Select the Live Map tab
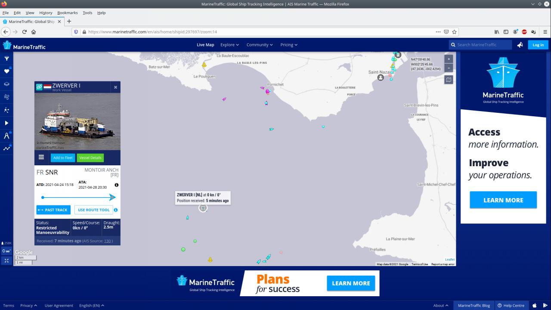The height and width of the screenshot is (310, 551). click(x=205, y=45)
